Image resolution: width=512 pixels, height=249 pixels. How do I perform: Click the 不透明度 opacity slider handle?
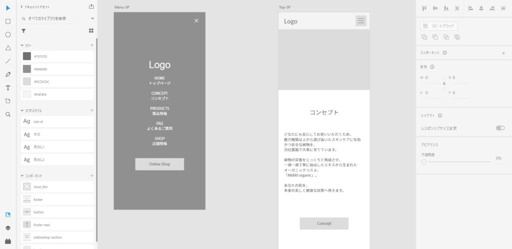point(424,162)
